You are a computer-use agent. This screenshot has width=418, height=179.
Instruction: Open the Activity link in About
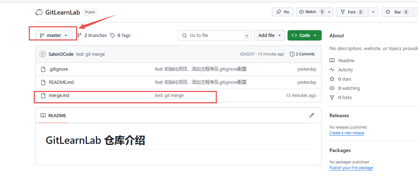pyautogui.click(x=341, y=70)
